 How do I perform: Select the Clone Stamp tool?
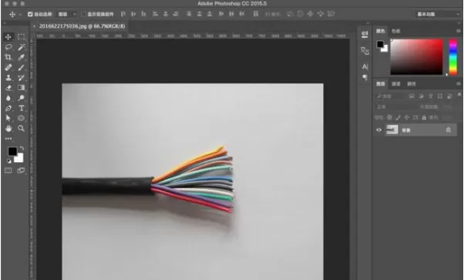tap(8, 78)
